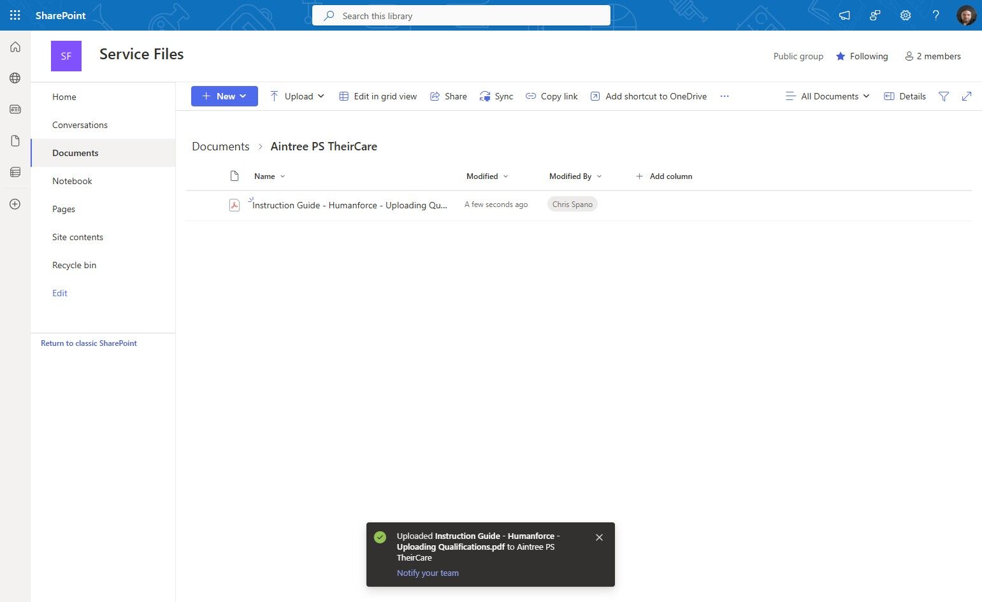The height and width of the screenshot is (602, 982).
Task: Dismiss the upload notification with X
Action: click(x=599, y=538)
